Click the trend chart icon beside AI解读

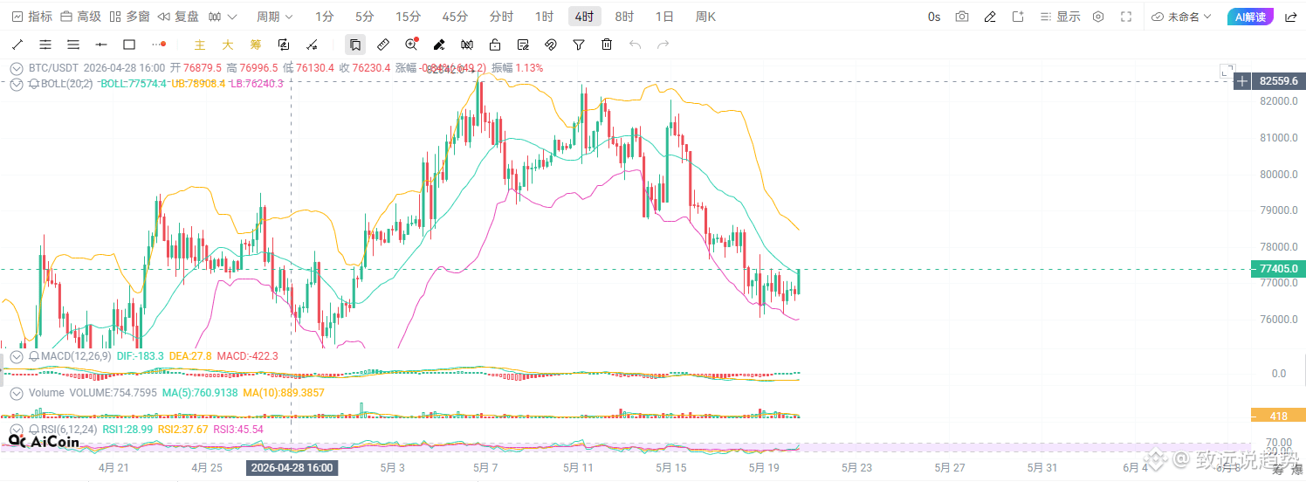click(x=1290, y=17)
